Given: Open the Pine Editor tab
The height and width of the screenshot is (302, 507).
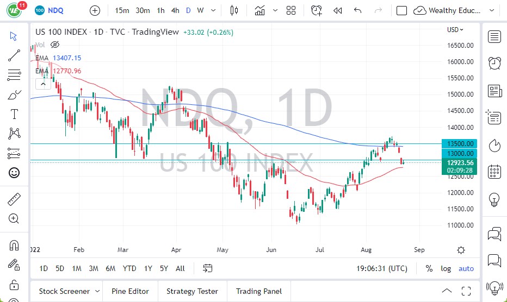Looking at the screenshot, I should pos(130,292).
